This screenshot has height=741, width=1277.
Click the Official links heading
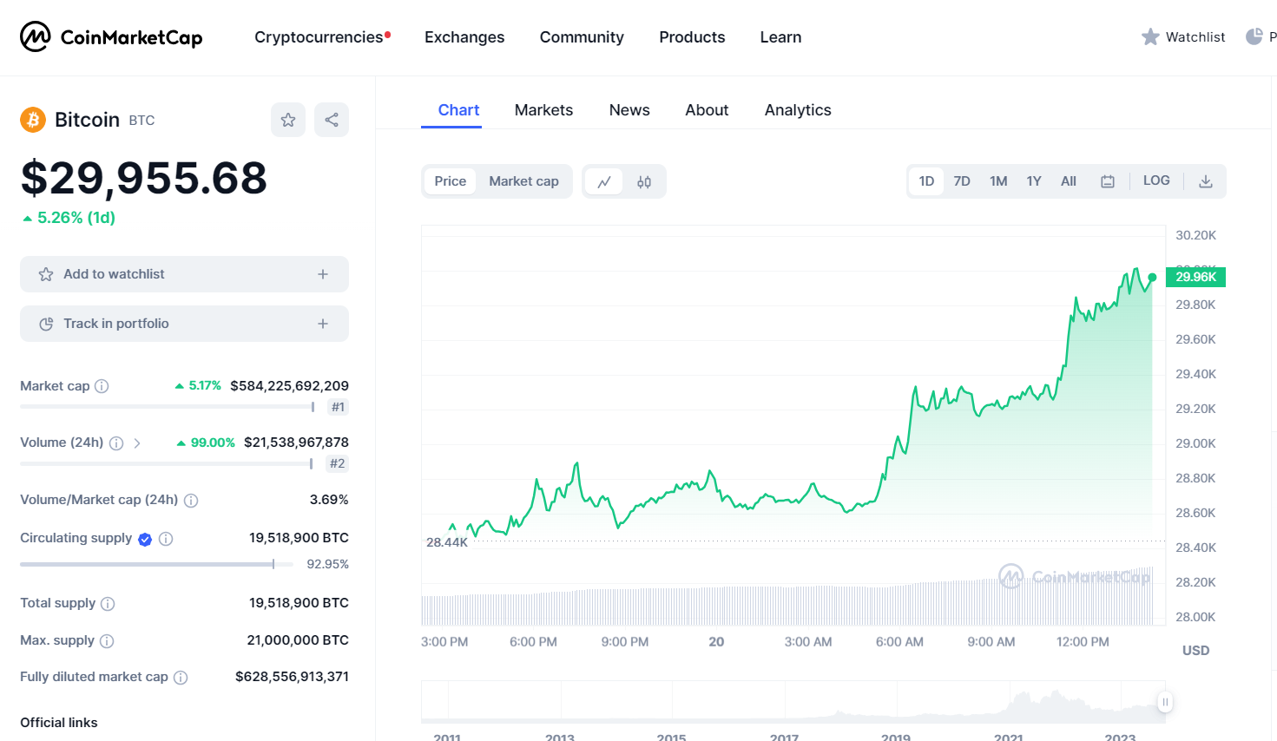click(59, 723)
